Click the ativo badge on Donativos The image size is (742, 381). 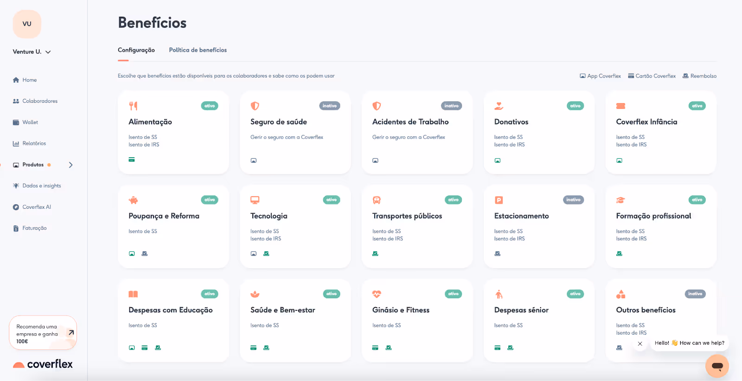click(576, 106)
